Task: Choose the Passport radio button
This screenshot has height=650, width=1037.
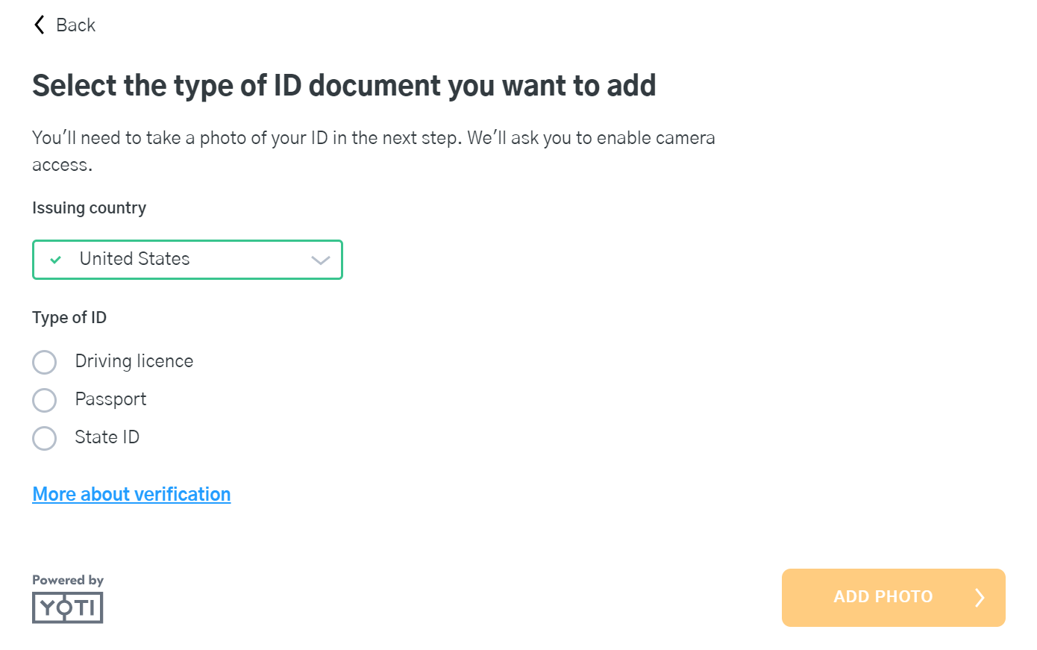Action: point(45,400)
